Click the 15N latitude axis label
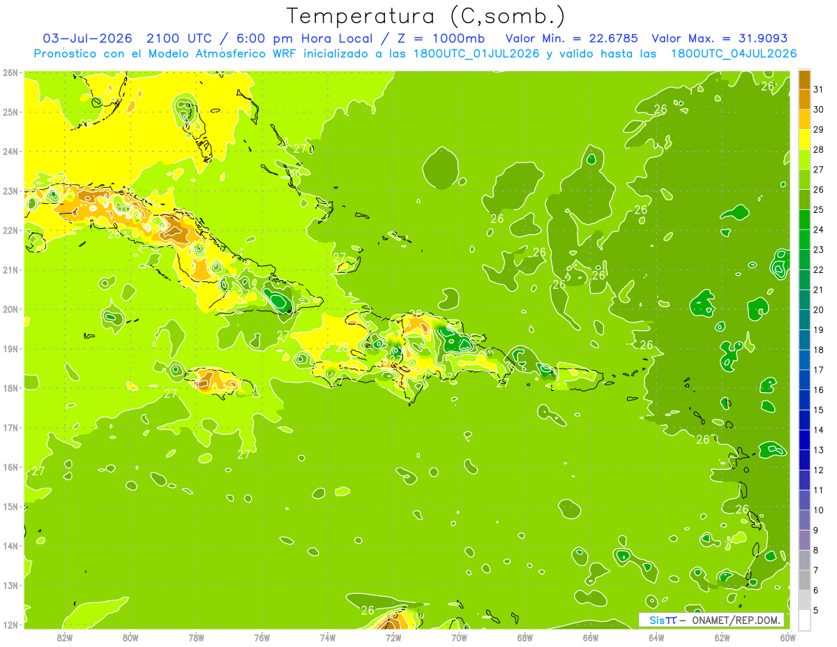 tap(10, 507)
